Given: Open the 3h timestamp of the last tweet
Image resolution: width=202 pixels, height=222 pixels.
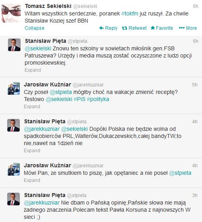Looking at the screenshot, I should coord(195,195).
